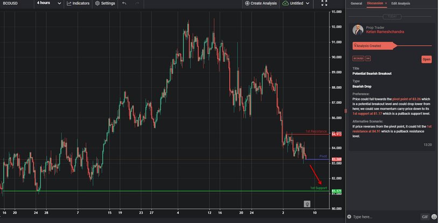
Task: Click the 15 date axis label
Action: coord(109,213)
